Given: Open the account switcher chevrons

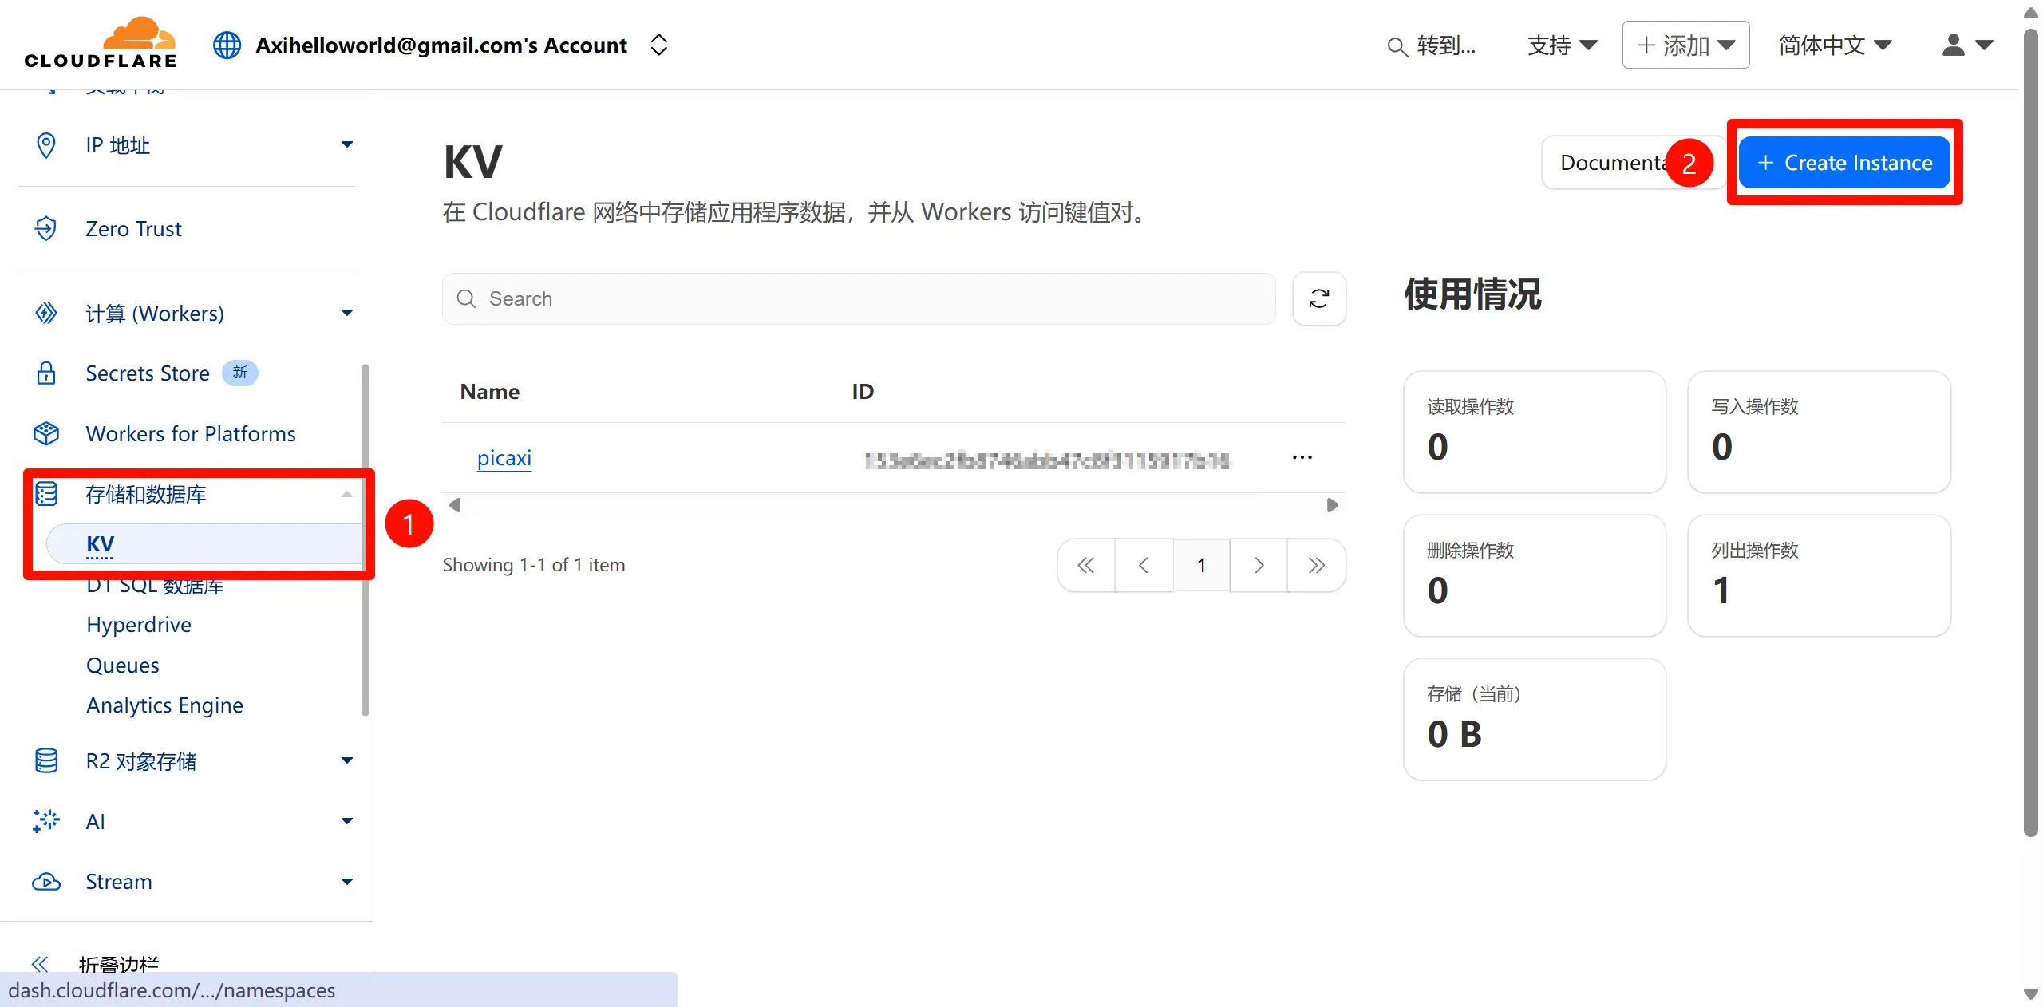Looking at the screenshot, I should point(658,45).
